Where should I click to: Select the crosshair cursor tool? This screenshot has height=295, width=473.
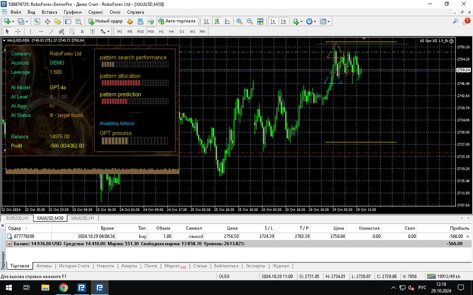18,31
